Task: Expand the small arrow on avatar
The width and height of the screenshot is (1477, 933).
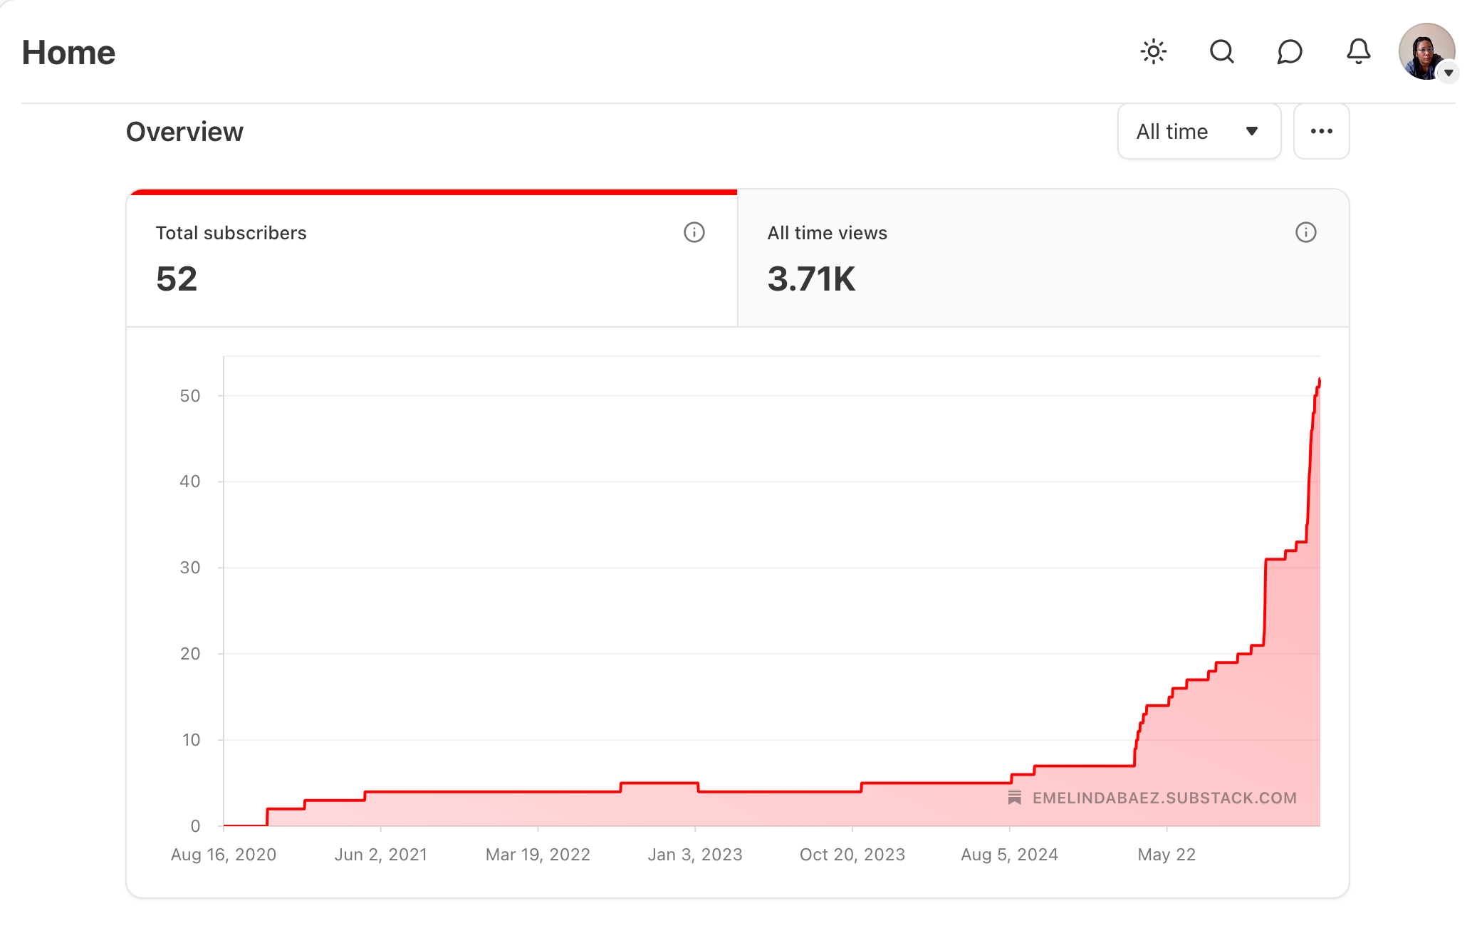Action: 1449,73
